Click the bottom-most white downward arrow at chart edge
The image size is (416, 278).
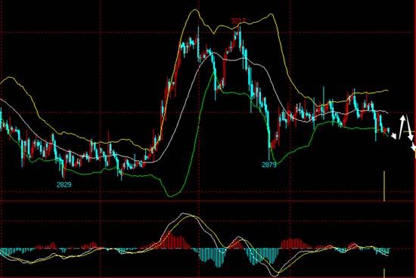[413, 147]
